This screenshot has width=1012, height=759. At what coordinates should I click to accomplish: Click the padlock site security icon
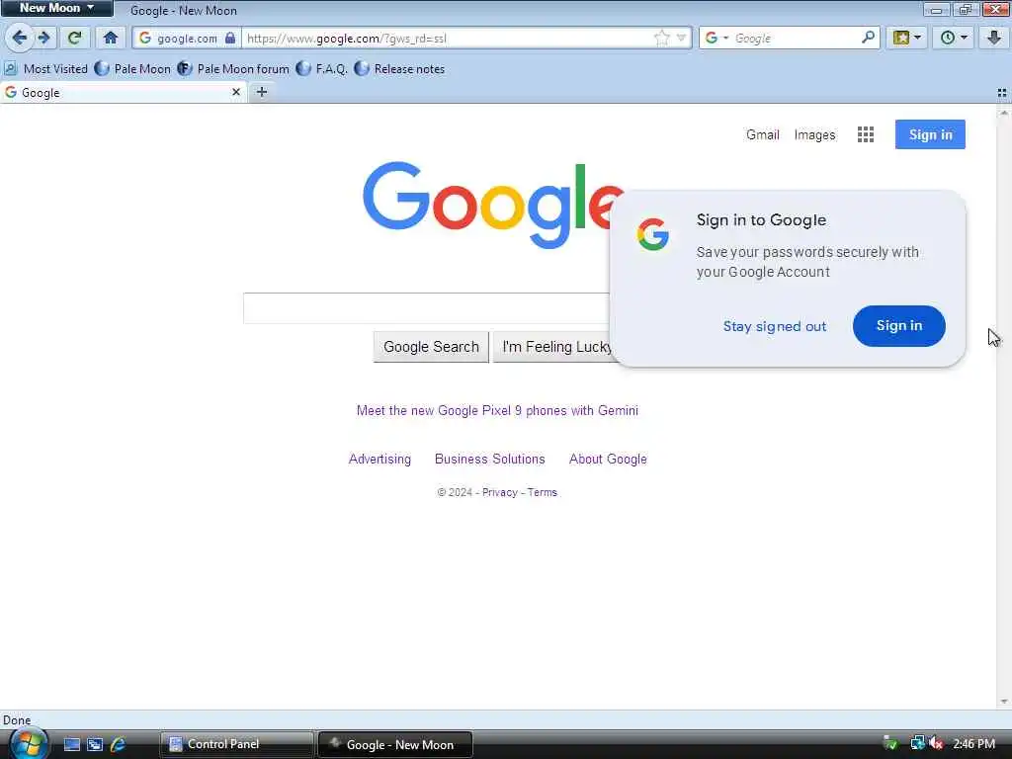[x=230, y=39]
